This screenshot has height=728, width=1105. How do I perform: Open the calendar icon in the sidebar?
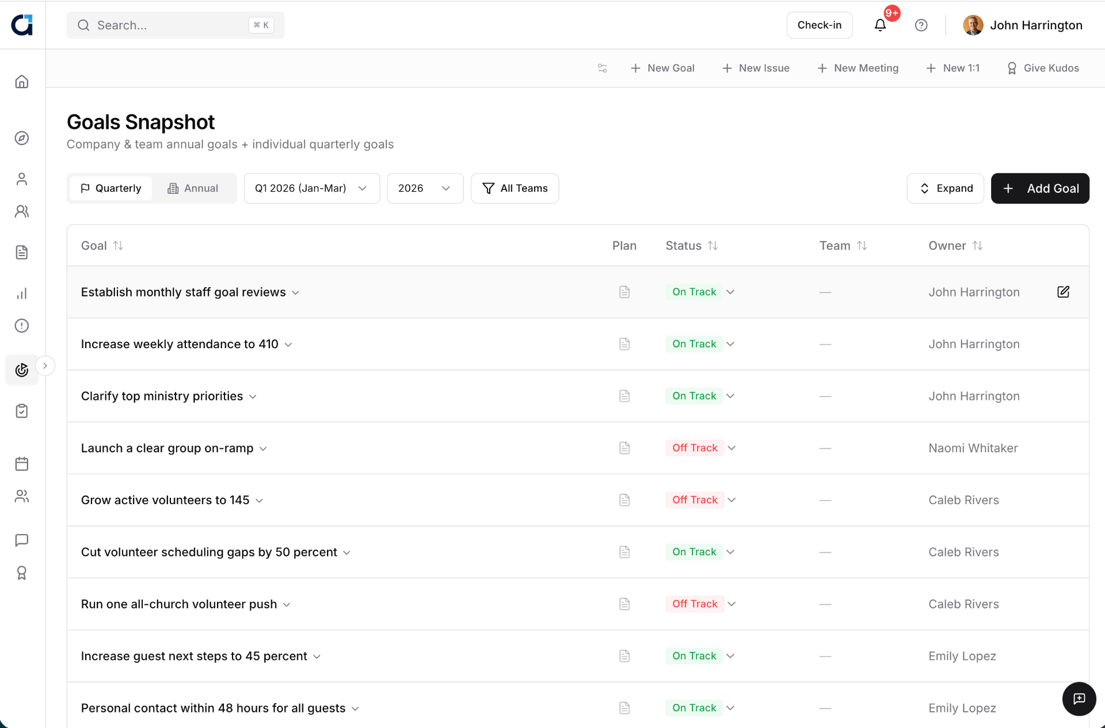coord(22,464)
